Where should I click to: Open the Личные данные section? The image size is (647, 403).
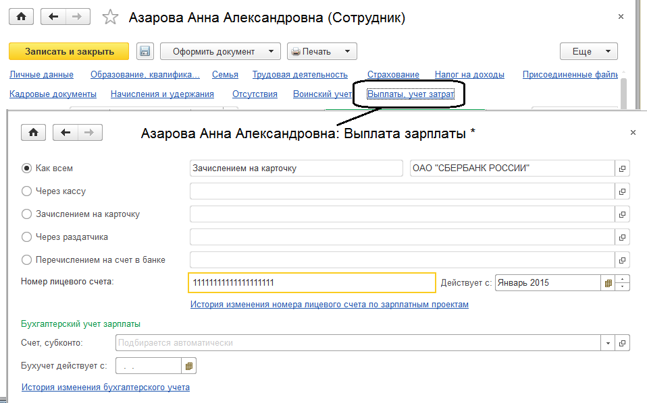[x=42, y=75]
